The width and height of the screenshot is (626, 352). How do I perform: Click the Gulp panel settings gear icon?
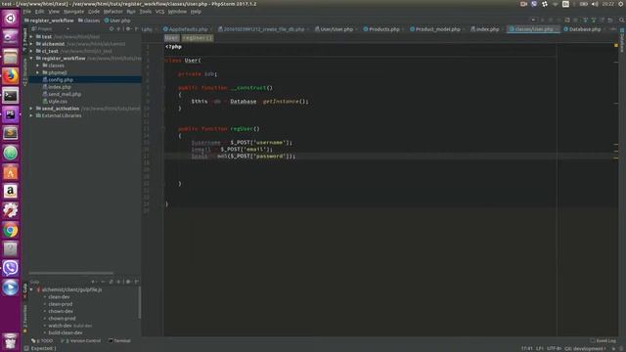(x=128, y=282)
